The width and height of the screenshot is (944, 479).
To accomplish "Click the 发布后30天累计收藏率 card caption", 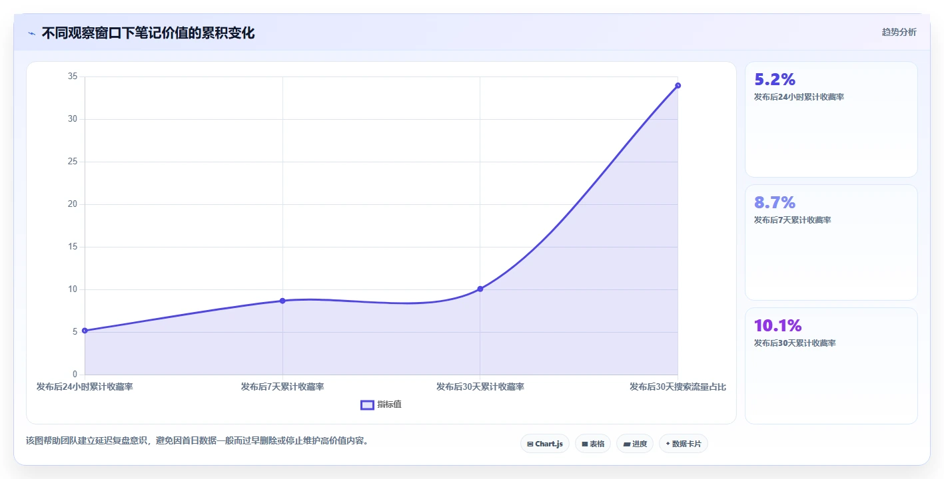I will click(795, 343).
